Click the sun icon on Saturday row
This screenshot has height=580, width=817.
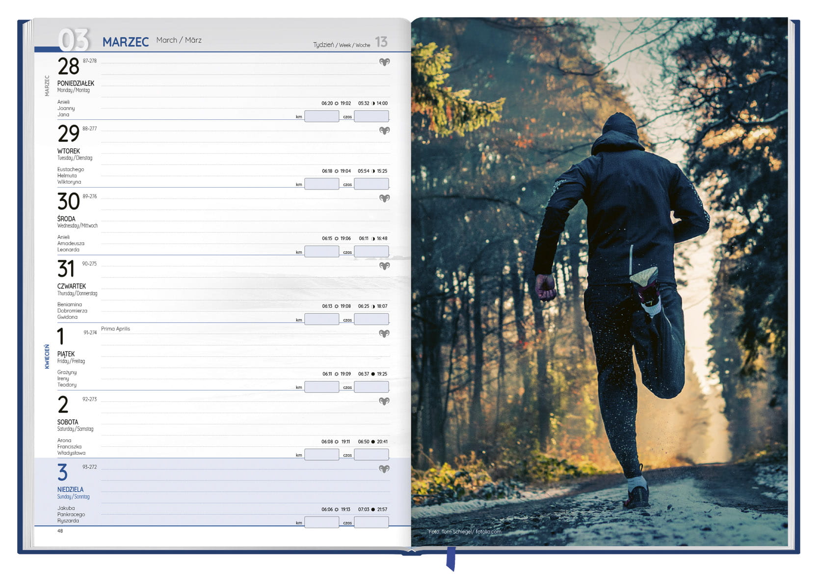337,442
